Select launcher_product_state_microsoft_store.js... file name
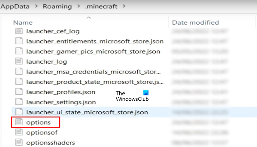Viewport: 257px width, 147px height. 95,82
